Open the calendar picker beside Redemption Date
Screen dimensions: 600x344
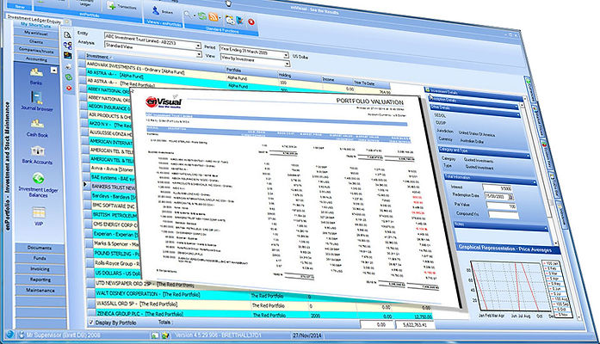tap(510, 198)
